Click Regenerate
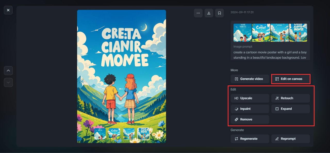Screen dimensions: 330x153 [250, 139]
